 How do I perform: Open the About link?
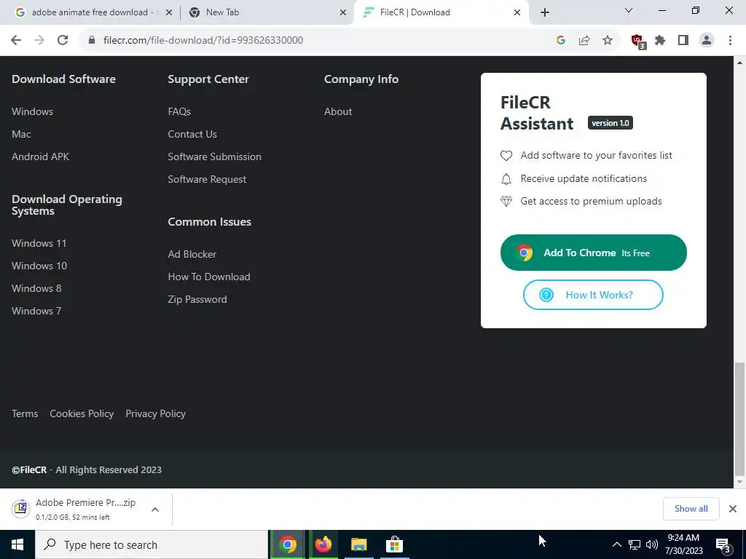pyautogui.click(x=338, y=111)
